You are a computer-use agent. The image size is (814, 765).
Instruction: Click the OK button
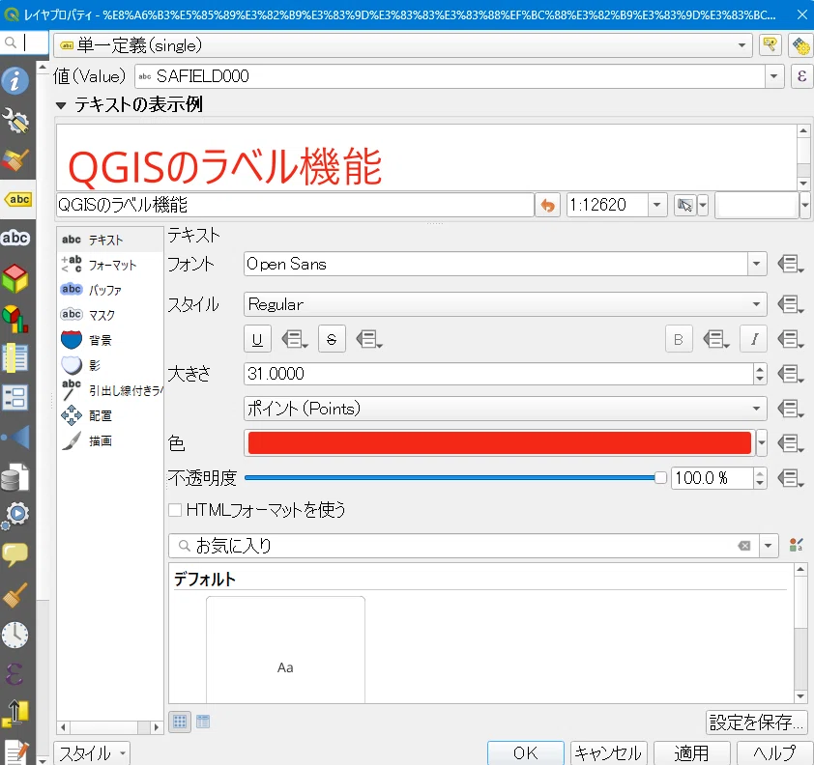click(x=525, y=752)
